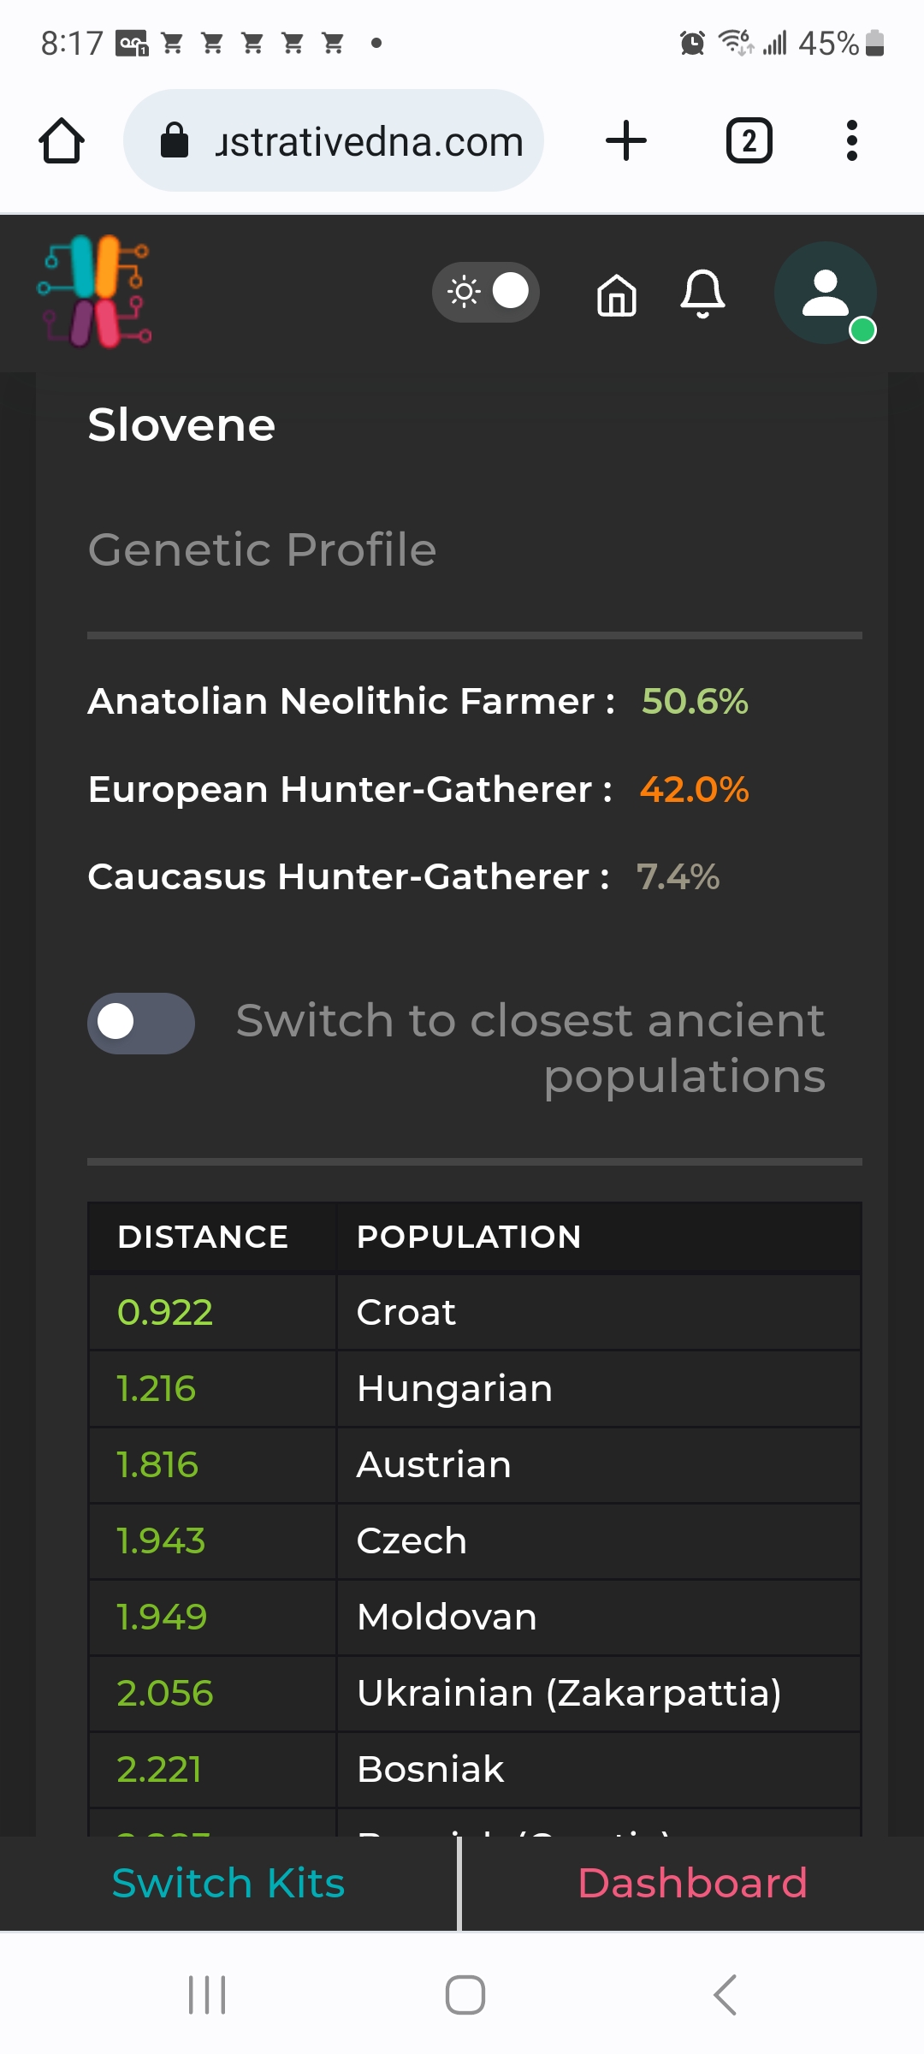Select the Ukrainian (Zakarpattia) row

tap(475, 1693)
